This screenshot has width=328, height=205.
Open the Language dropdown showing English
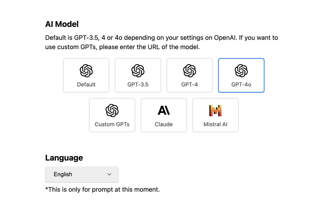pos(82,175)
